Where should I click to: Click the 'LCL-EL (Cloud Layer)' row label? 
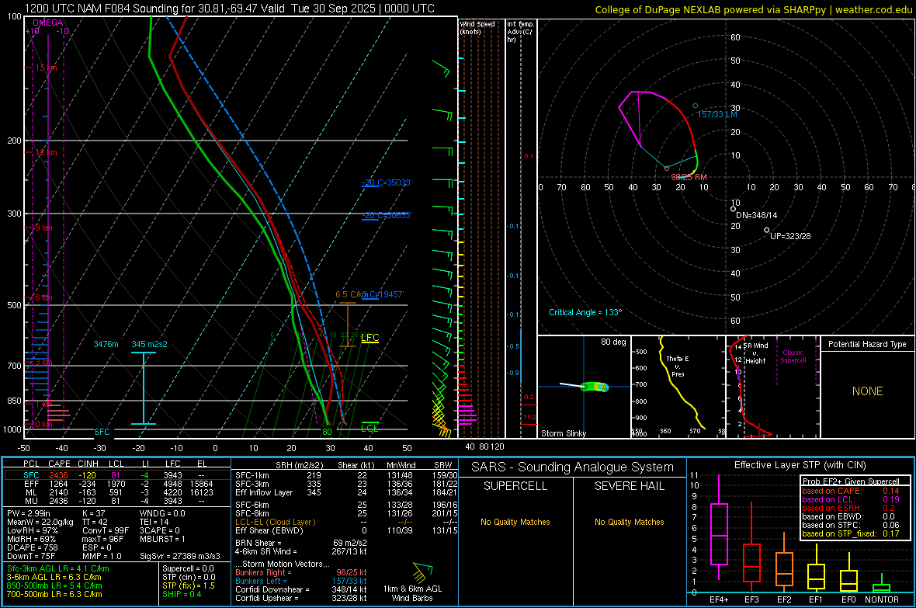click(x=275, y=522)
